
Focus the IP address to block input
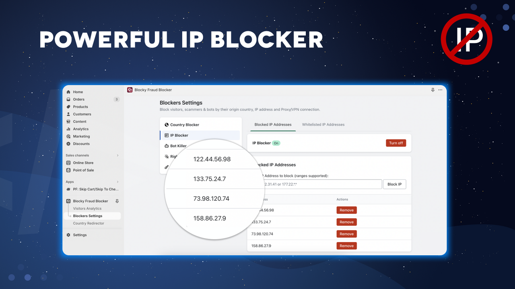point(318,184)
